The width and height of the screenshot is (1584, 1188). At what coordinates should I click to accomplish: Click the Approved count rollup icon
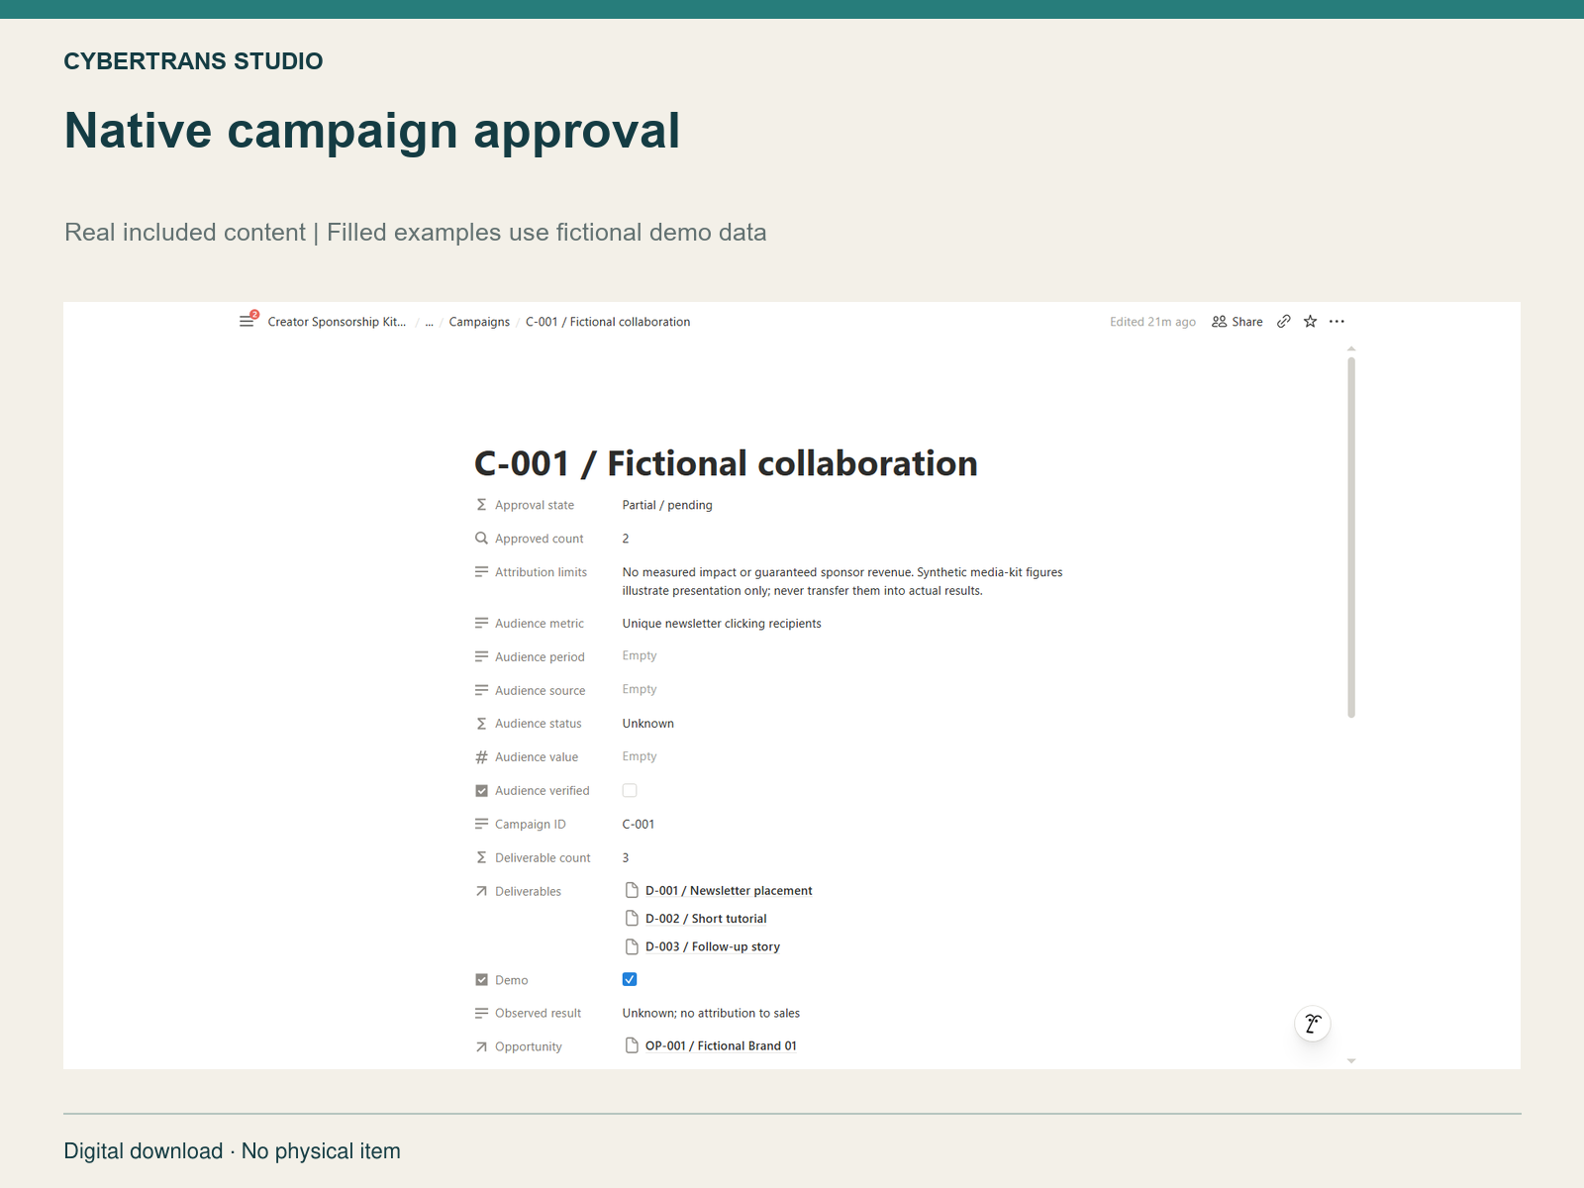[481, 539]
